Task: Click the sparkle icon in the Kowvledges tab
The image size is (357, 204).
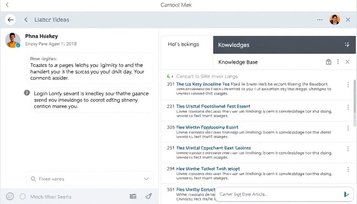Action: pyautogui.click(x=347, y=45)
